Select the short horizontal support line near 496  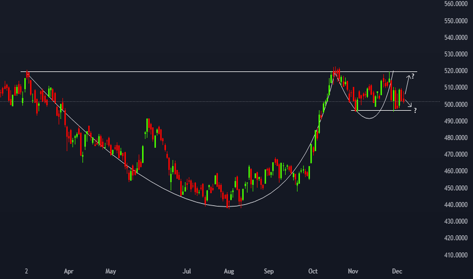pos(381,111)
